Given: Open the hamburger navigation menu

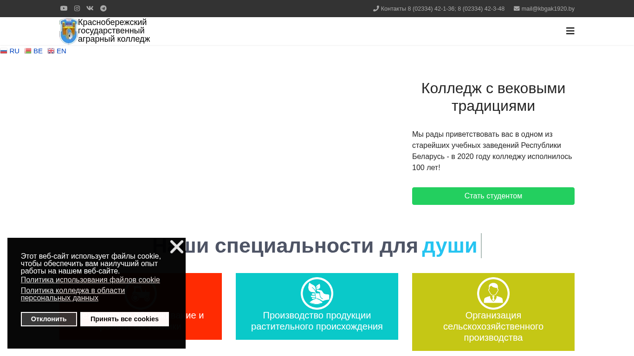Looking at the screenshot, I should coord(570,31).
